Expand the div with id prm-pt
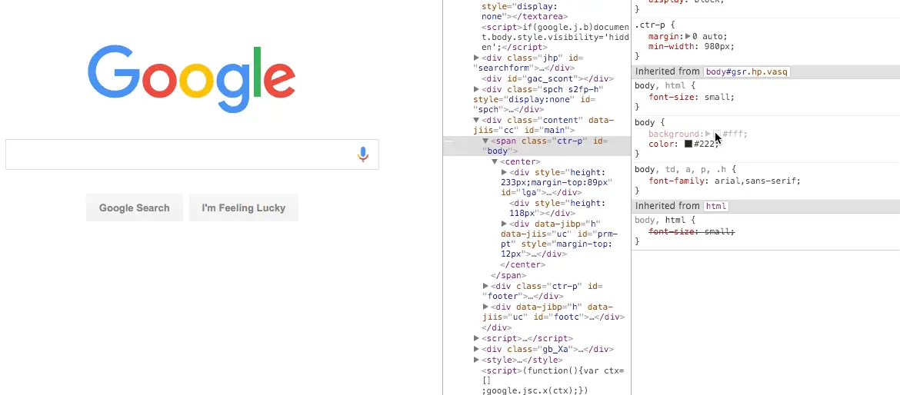Screen dimensions: 900x395 [x=505, y=224]
